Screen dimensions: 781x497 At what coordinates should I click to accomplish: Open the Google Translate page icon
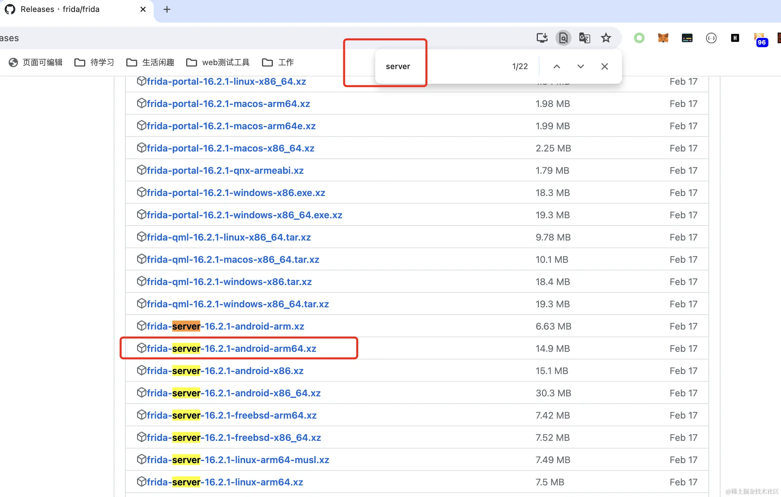tap(584, 38)
